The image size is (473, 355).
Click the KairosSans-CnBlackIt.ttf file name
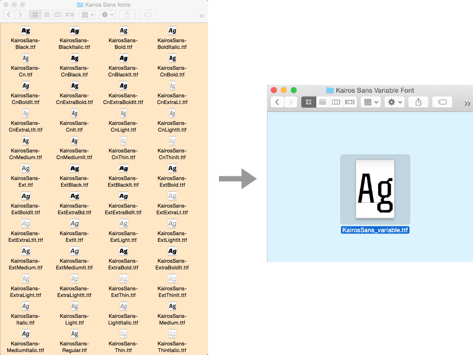(x=123, y=71)
